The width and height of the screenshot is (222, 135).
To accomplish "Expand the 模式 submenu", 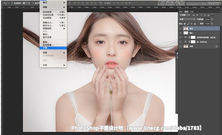I will [53, 3].
